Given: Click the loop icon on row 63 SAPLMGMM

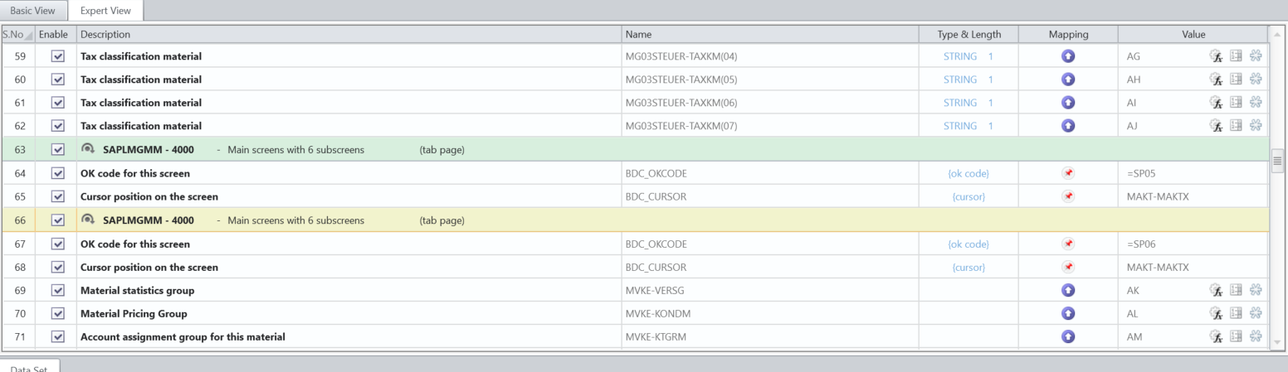Looking at the screenshot, I should click(x=88, y=150).
